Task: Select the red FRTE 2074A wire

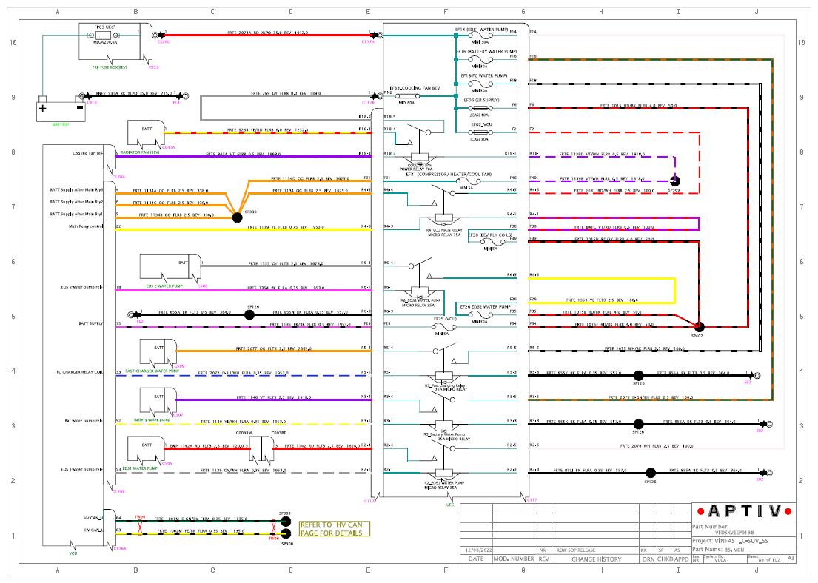Action: point(267,36)
